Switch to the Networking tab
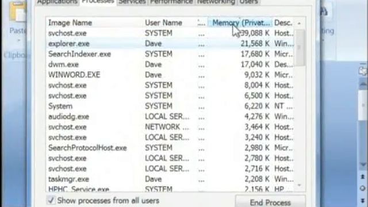The height and width of the screenshot is (207, 368). [x=216, y=2]
